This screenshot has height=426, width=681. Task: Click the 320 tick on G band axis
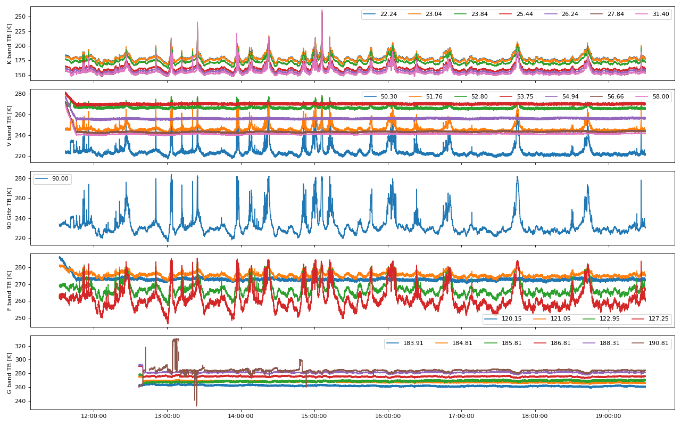tap(22, 346)
